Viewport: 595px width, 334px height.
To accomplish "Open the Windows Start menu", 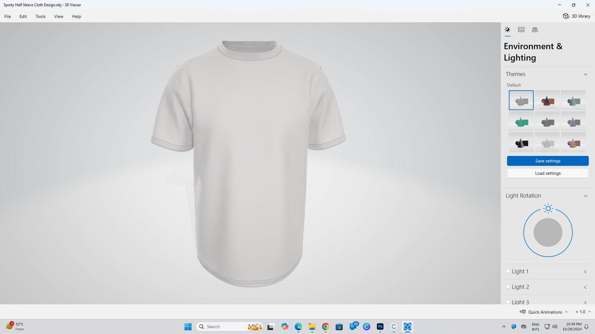I will (188, 327).
